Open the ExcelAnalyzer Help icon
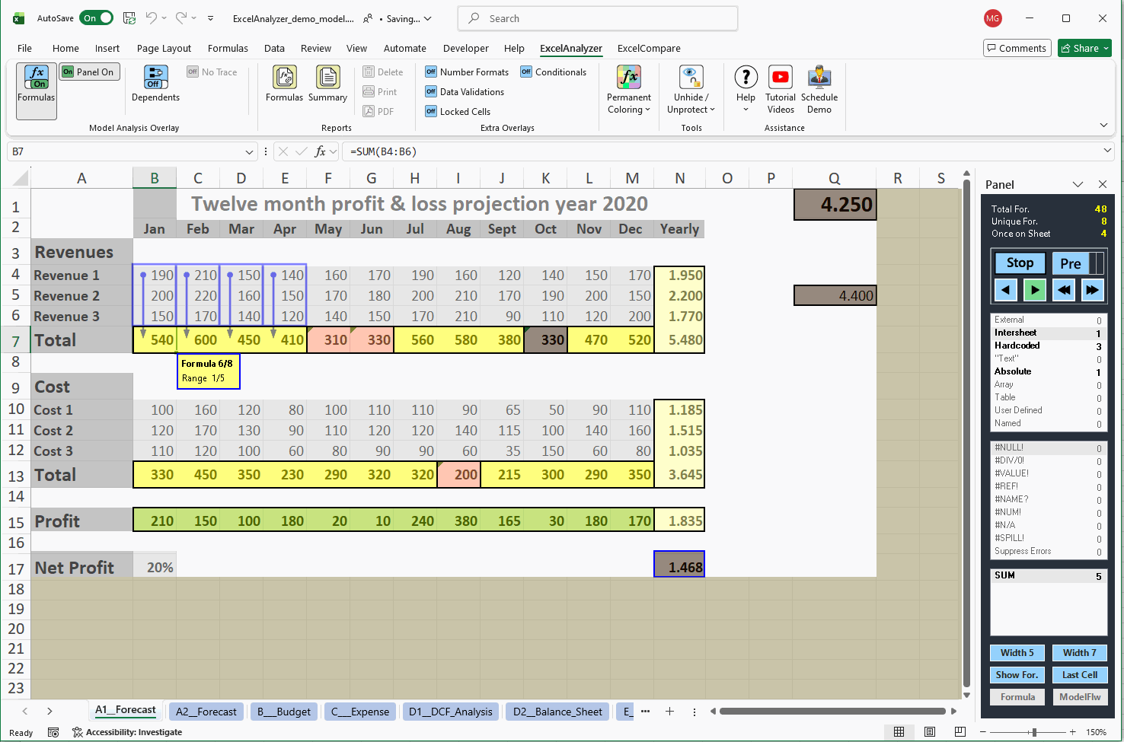Screen dimensions: 1124x742 coord(746,77)
